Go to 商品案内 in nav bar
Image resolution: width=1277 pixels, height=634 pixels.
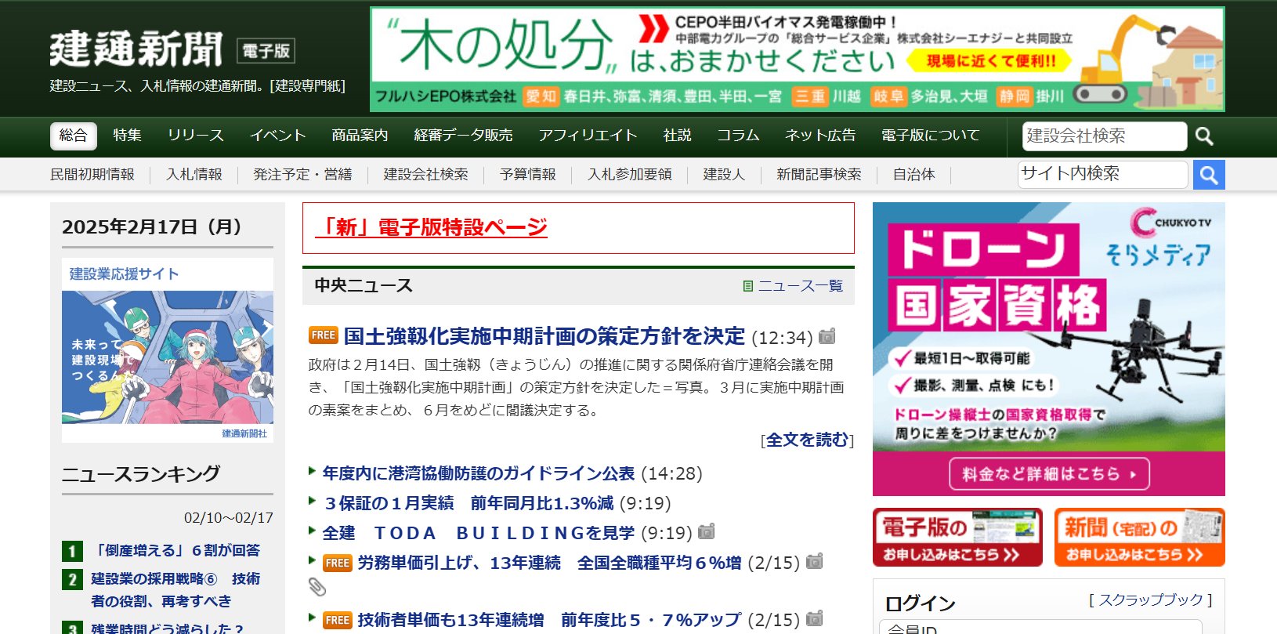360,136
